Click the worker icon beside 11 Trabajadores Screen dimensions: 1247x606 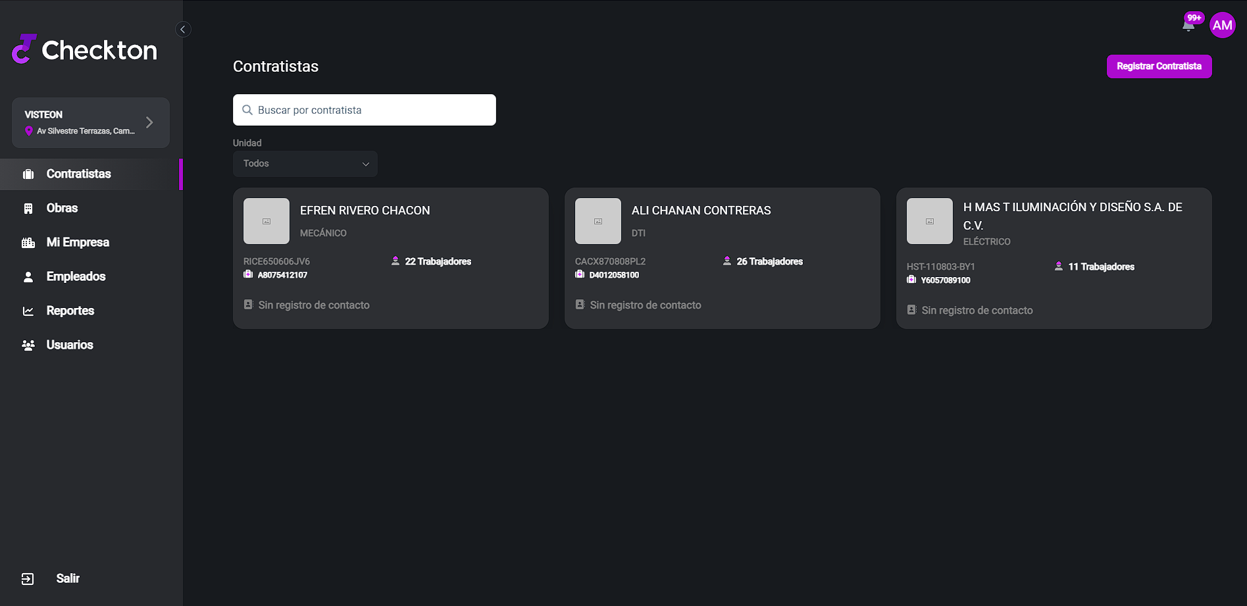click(1059, 266)
